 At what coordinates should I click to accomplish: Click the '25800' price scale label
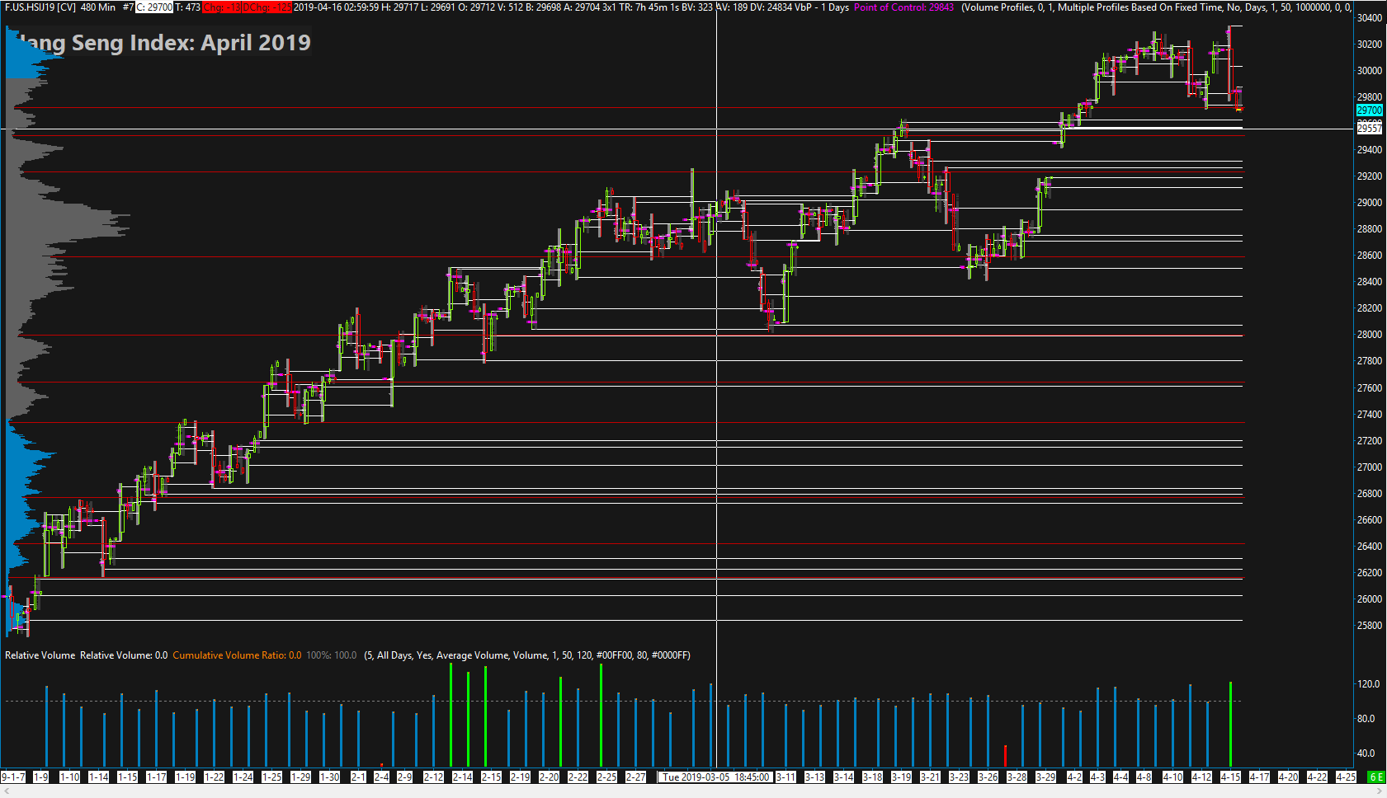(1370, 626)
